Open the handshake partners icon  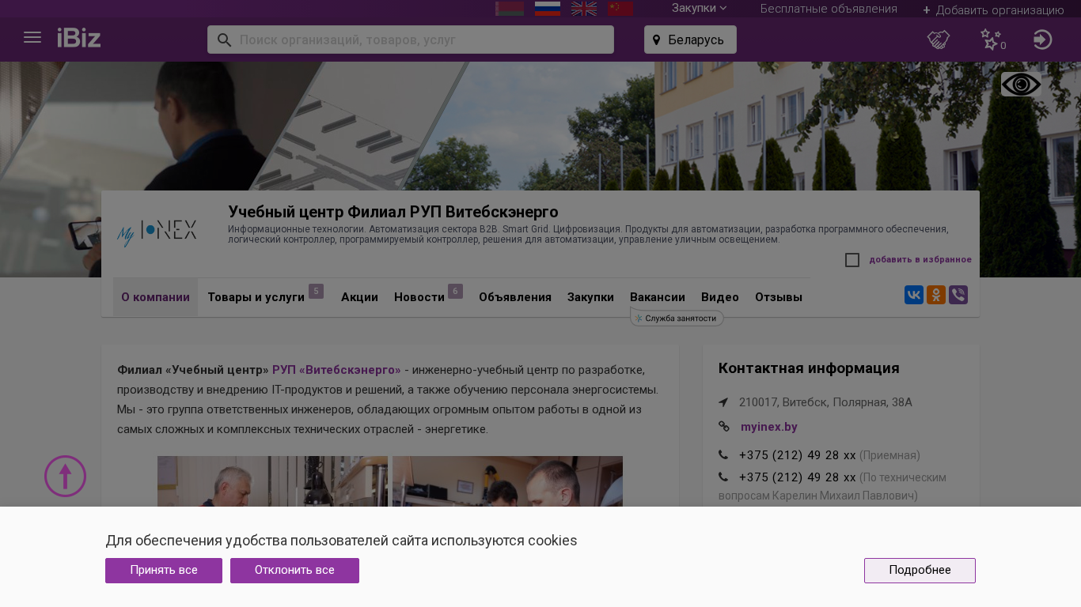point(939,40)
